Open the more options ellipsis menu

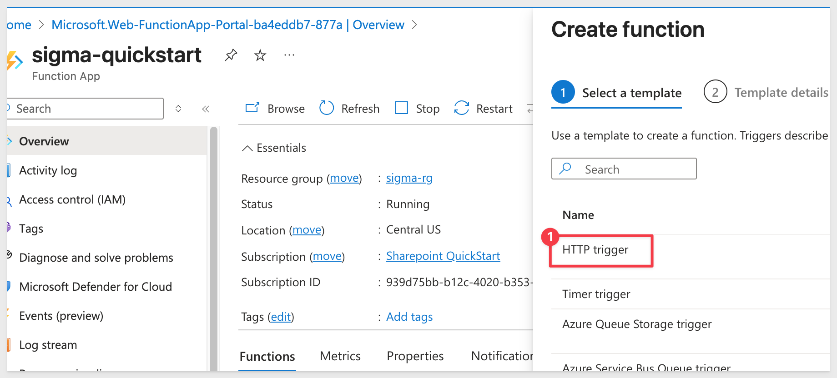tap(289, 55)
